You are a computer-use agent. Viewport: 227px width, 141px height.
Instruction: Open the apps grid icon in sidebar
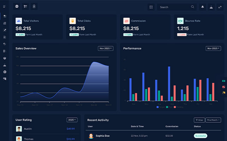[5, 23]
